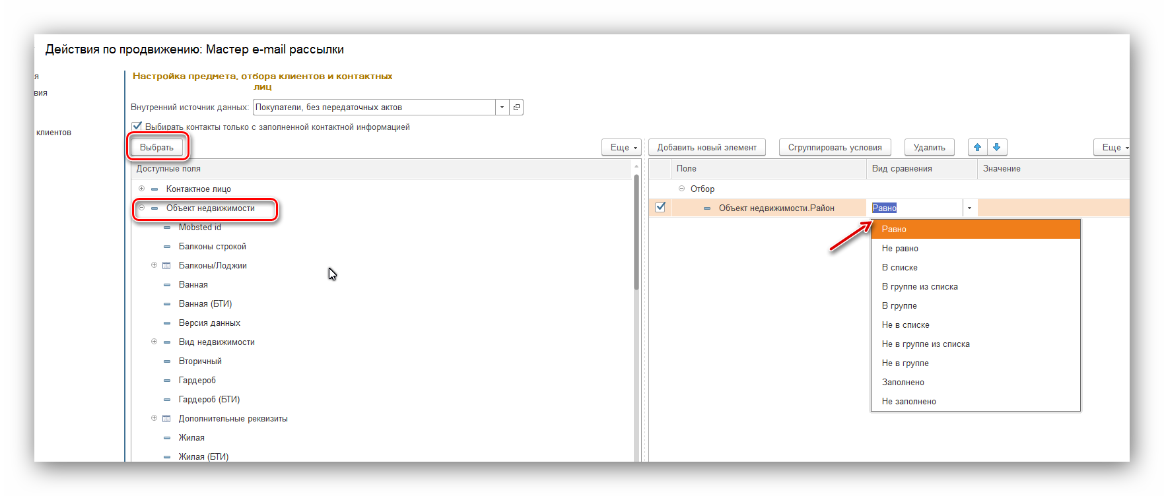Image resolution: width=1164 pixels, height=496 pixels.
Task: Expand the Дополнительные реквизиты node
Action: click(154, 418)
